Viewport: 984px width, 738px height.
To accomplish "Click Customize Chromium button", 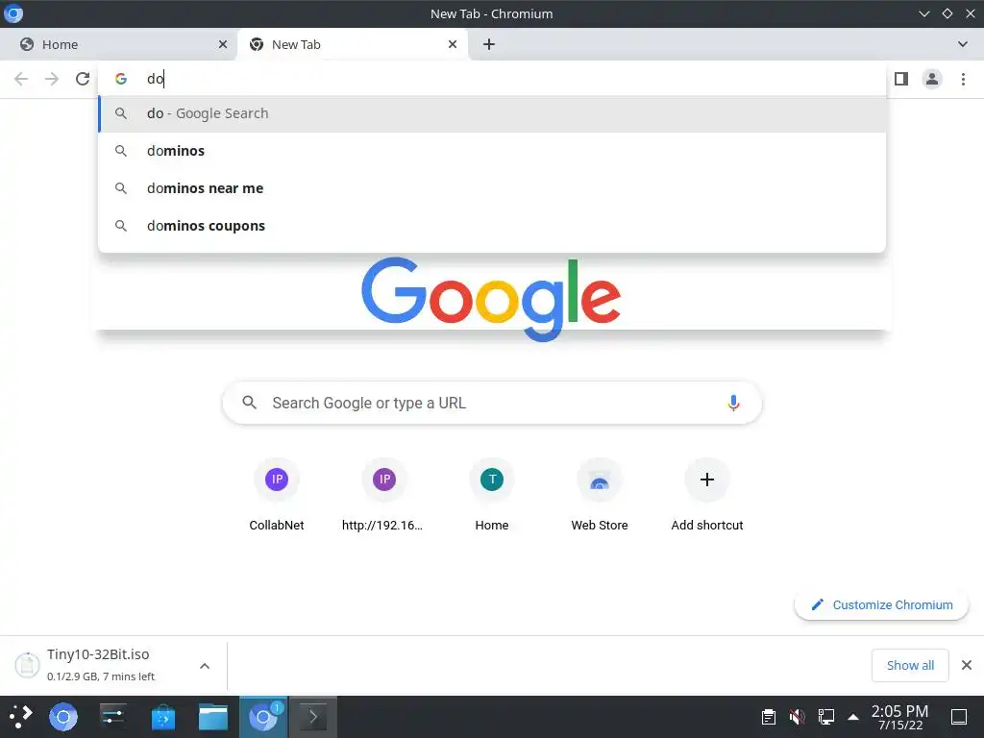I will tap(882, 605).
